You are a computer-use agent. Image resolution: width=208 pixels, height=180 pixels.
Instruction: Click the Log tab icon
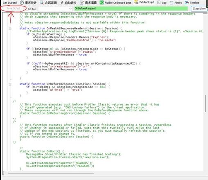point(159,2)
